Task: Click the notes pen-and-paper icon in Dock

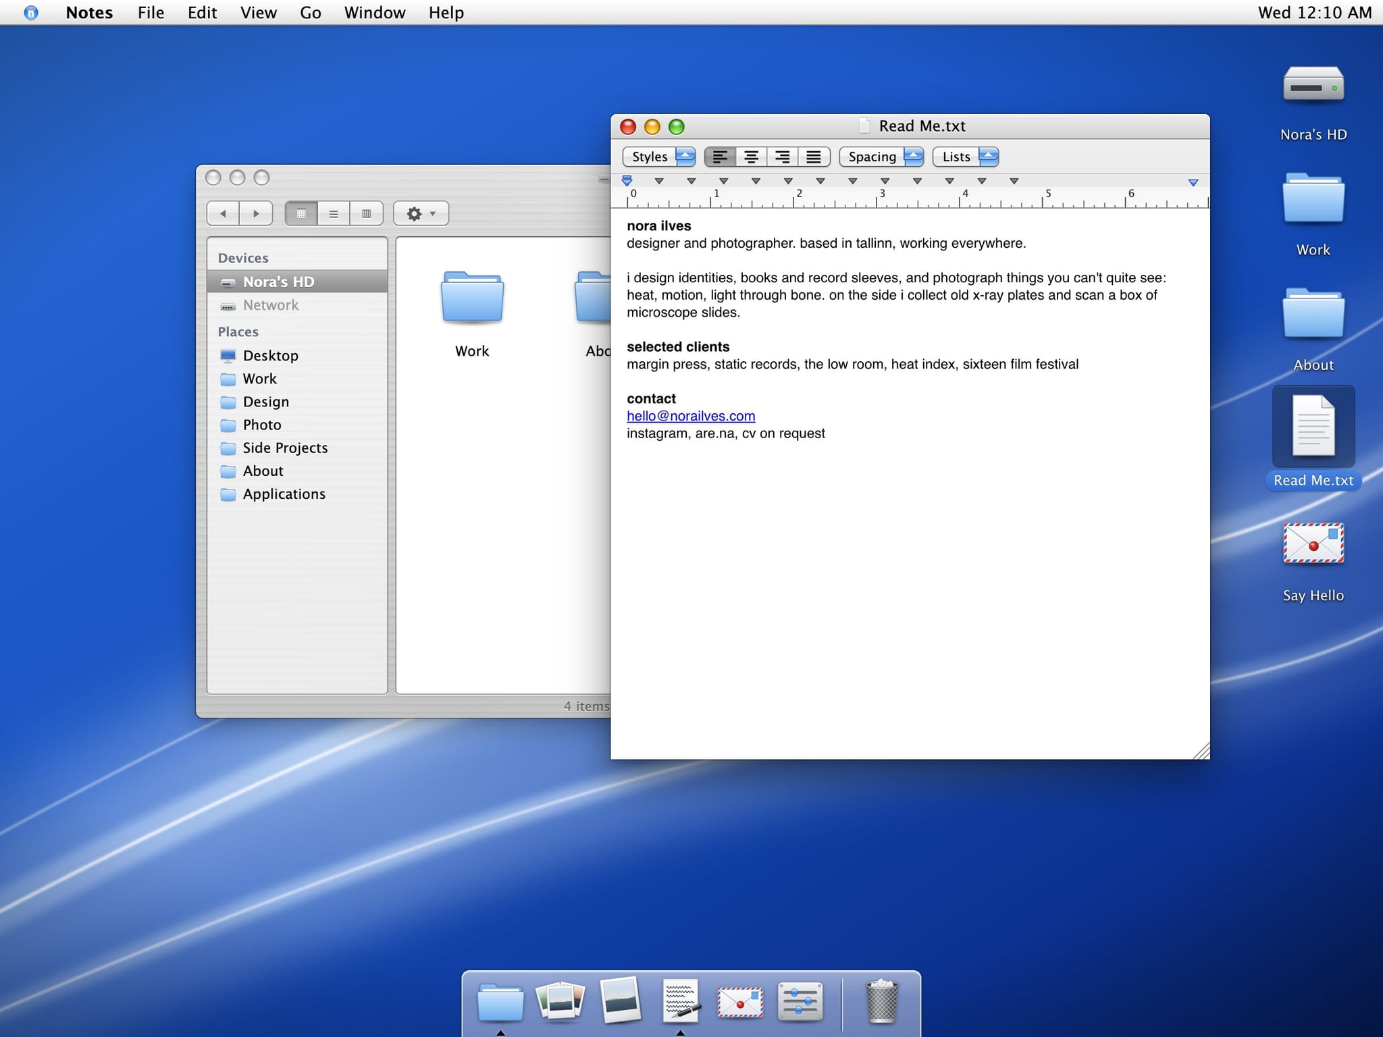Action: pyautogui.click(x=681, y=1001)
